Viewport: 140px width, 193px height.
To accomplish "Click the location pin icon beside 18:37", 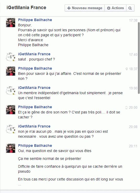I will pyautogui.click(x=127, y=69).
